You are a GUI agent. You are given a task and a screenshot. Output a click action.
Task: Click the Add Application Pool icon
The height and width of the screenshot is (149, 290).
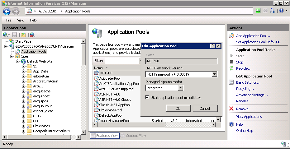[231, 36]
